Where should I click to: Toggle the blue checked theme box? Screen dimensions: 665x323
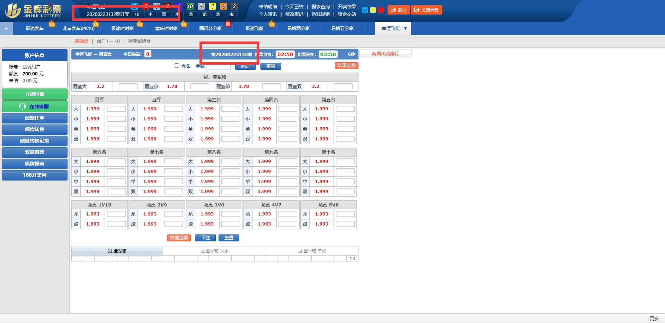(365, 10)
